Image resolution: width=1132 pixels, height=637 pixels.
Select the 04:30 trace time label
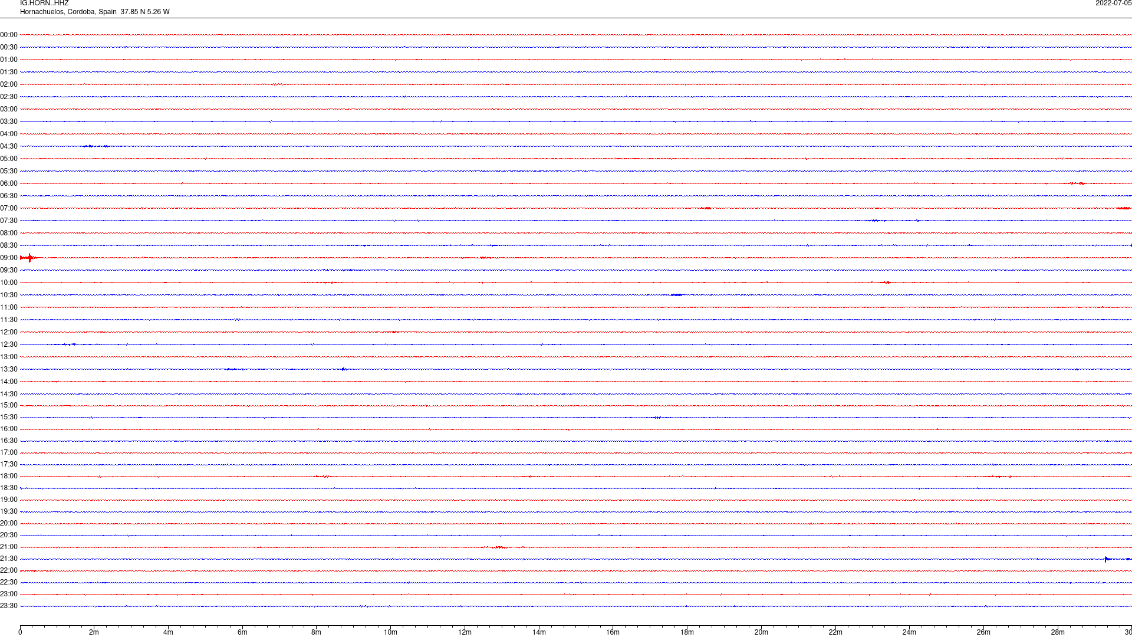[x=9, y=146]
